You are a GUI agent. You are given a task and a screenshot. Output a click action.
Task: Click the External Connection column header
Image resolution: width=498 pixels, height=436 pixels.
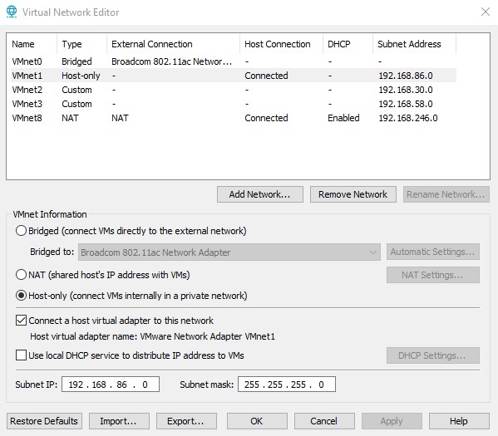[174, 44]
